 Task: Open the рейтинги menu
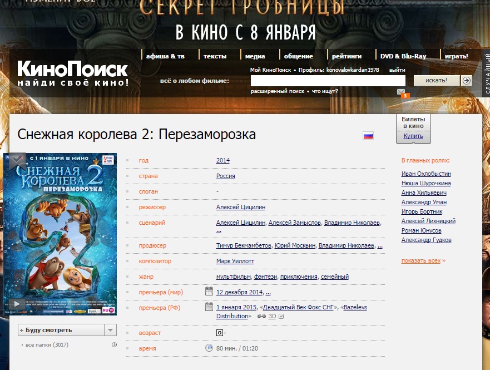coord(347,56)
